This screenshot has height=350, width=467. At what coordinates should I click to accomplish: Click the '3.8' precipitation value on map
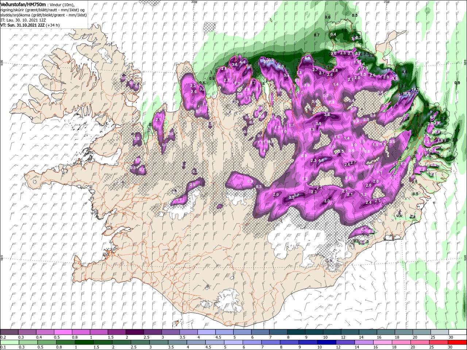[x=327, y=115]
